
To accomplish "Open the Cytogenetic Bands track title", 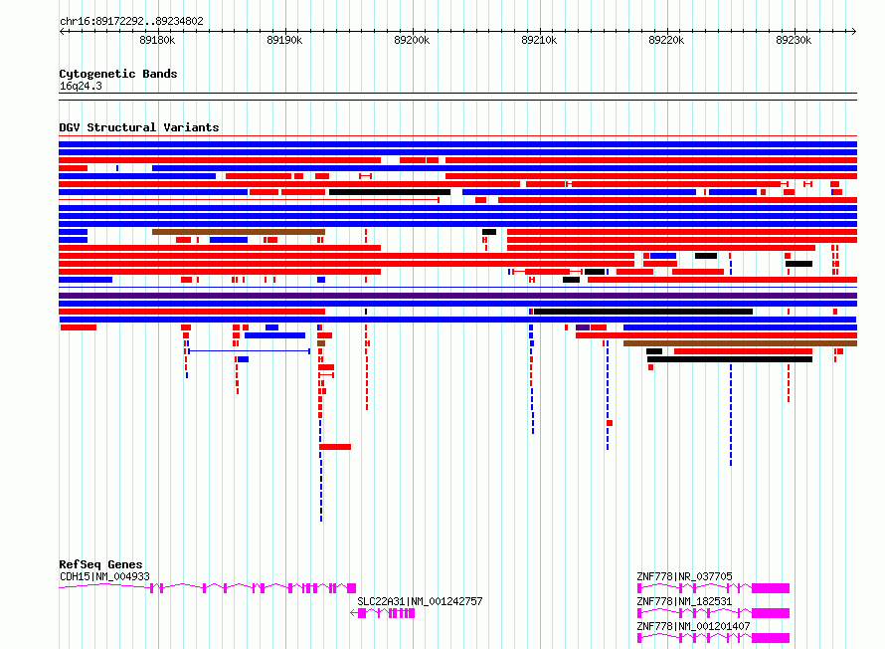I will 118,74.
